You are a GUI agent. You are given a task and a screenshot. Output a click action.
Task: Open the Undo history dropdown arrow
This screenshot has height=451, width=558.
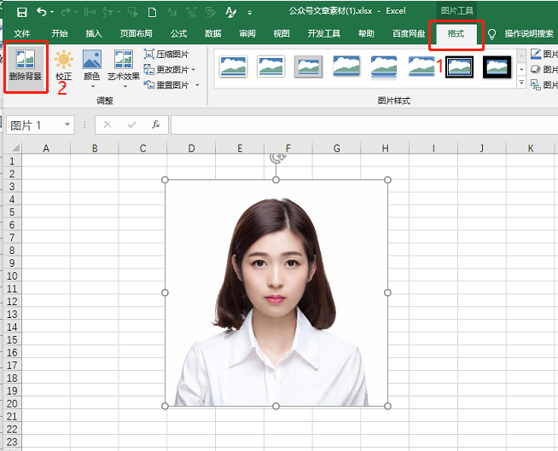tap(52, 13)
